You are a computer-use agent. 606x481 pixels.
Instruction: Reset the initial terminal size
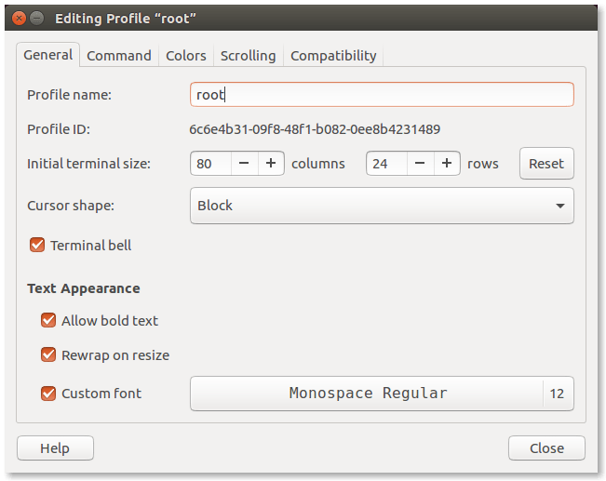pos(546,164)
